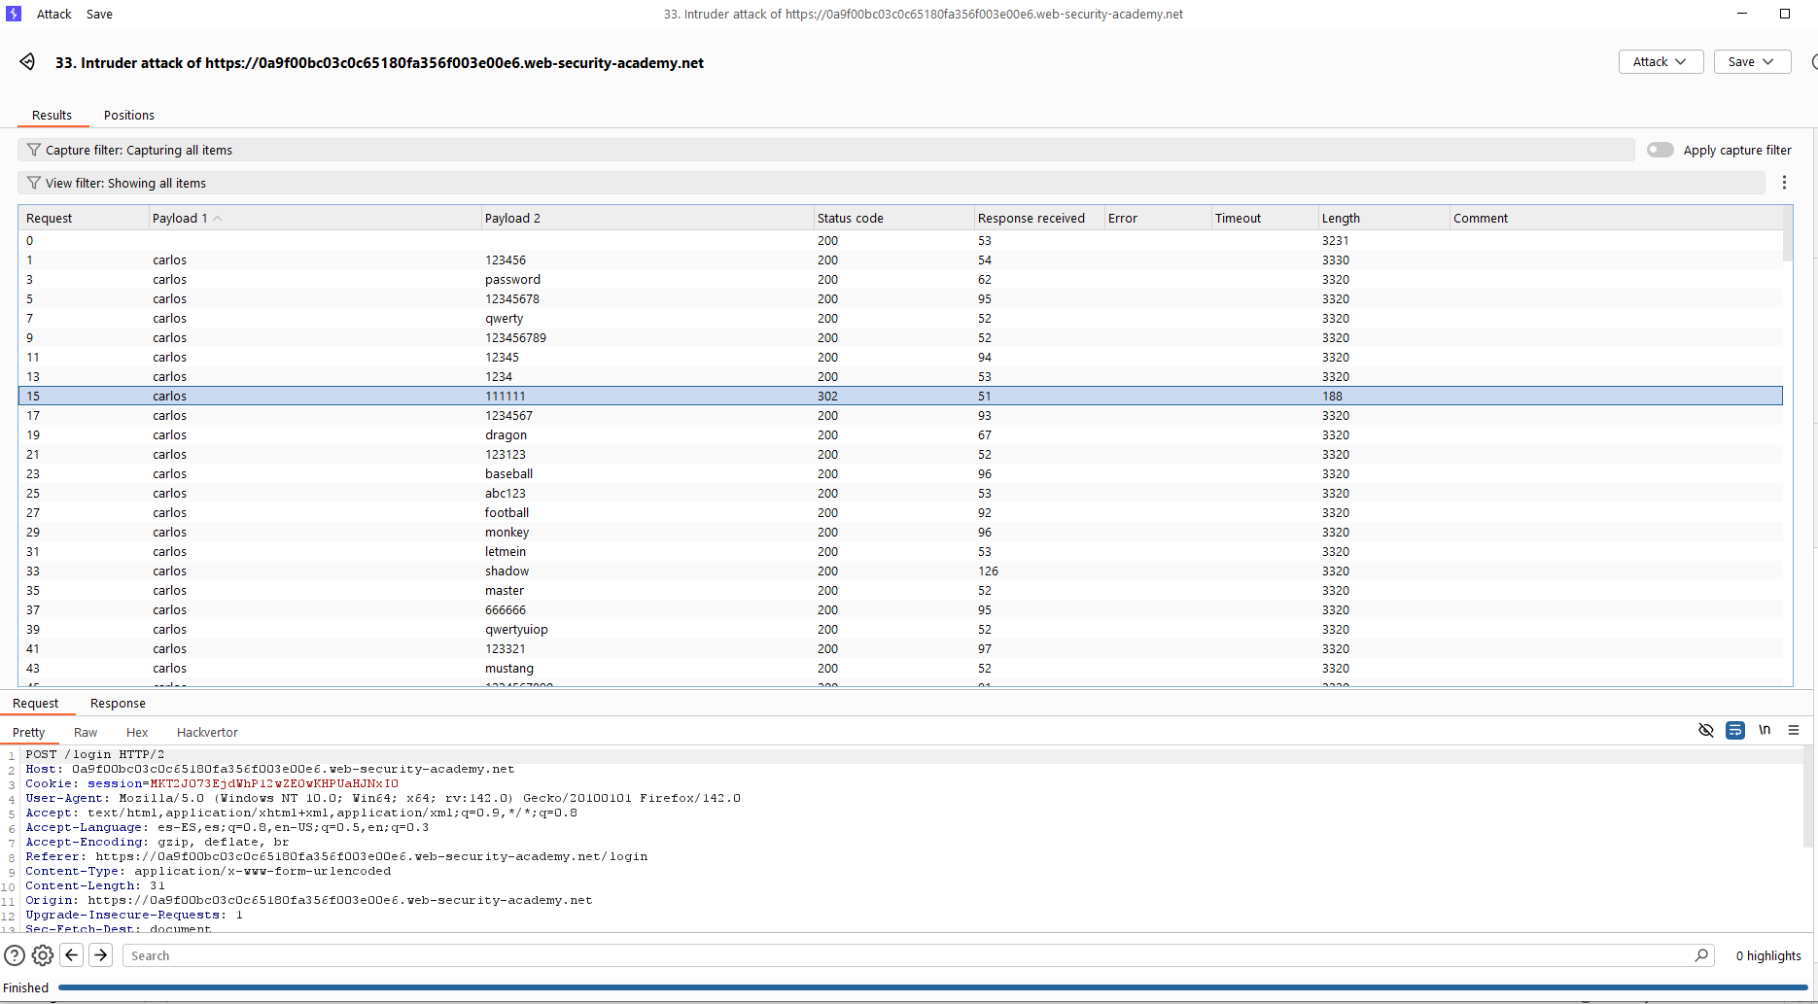The width and height of the screenshot is (1818, 1004).
Task: Switch to Raw view tab
Action: click(x=86, y=732)
